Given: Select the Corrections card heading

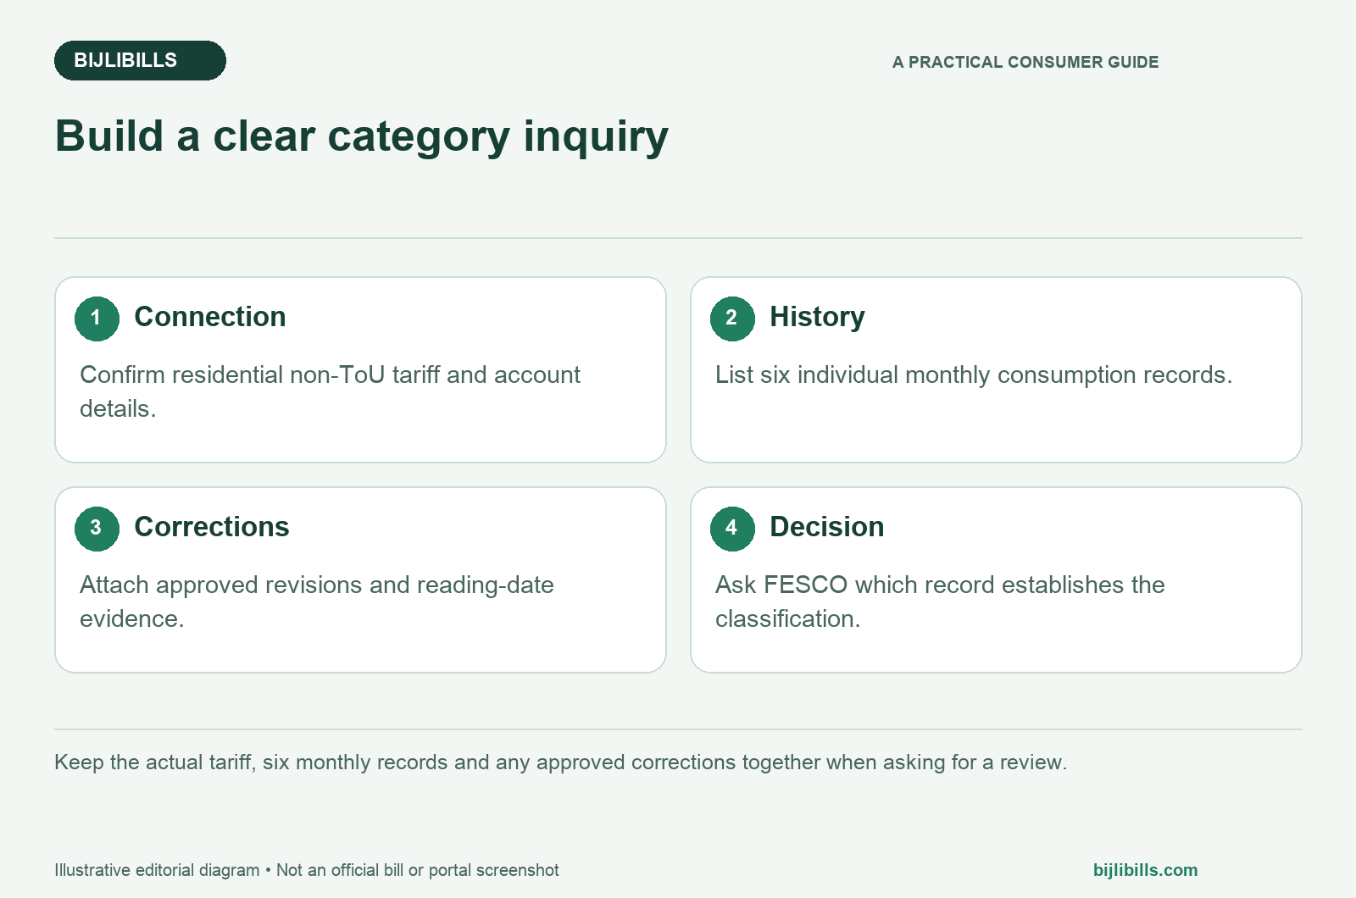Looking at the screenshot, I should (212, 527).
